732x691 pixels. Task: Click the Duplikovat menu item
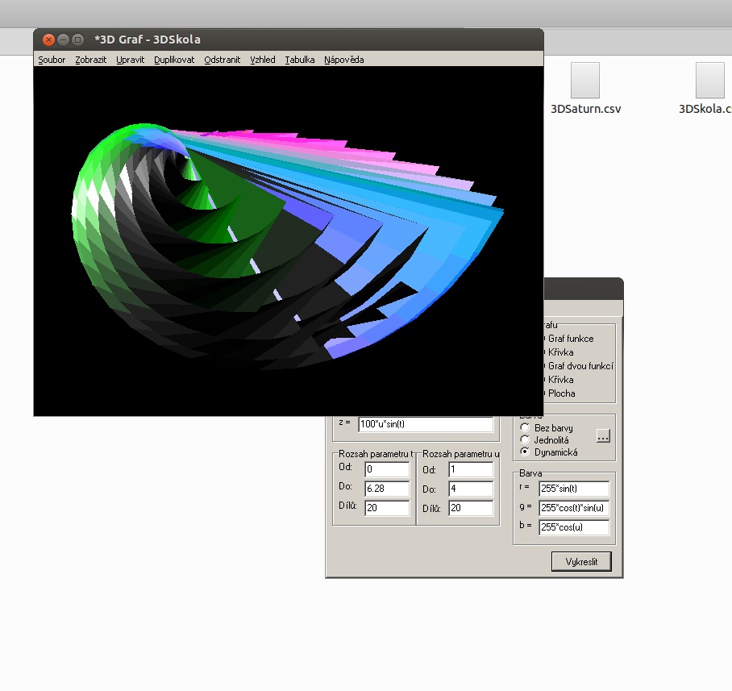coord(174,60)
